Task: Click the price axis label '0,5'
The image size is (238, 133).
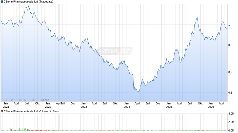Action: (230, 45)
